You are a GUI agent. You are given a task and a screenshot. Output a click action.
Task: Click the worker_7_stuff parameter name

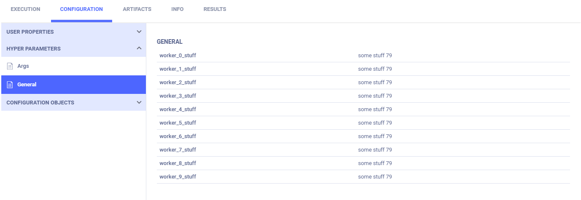tap(178, 150)
